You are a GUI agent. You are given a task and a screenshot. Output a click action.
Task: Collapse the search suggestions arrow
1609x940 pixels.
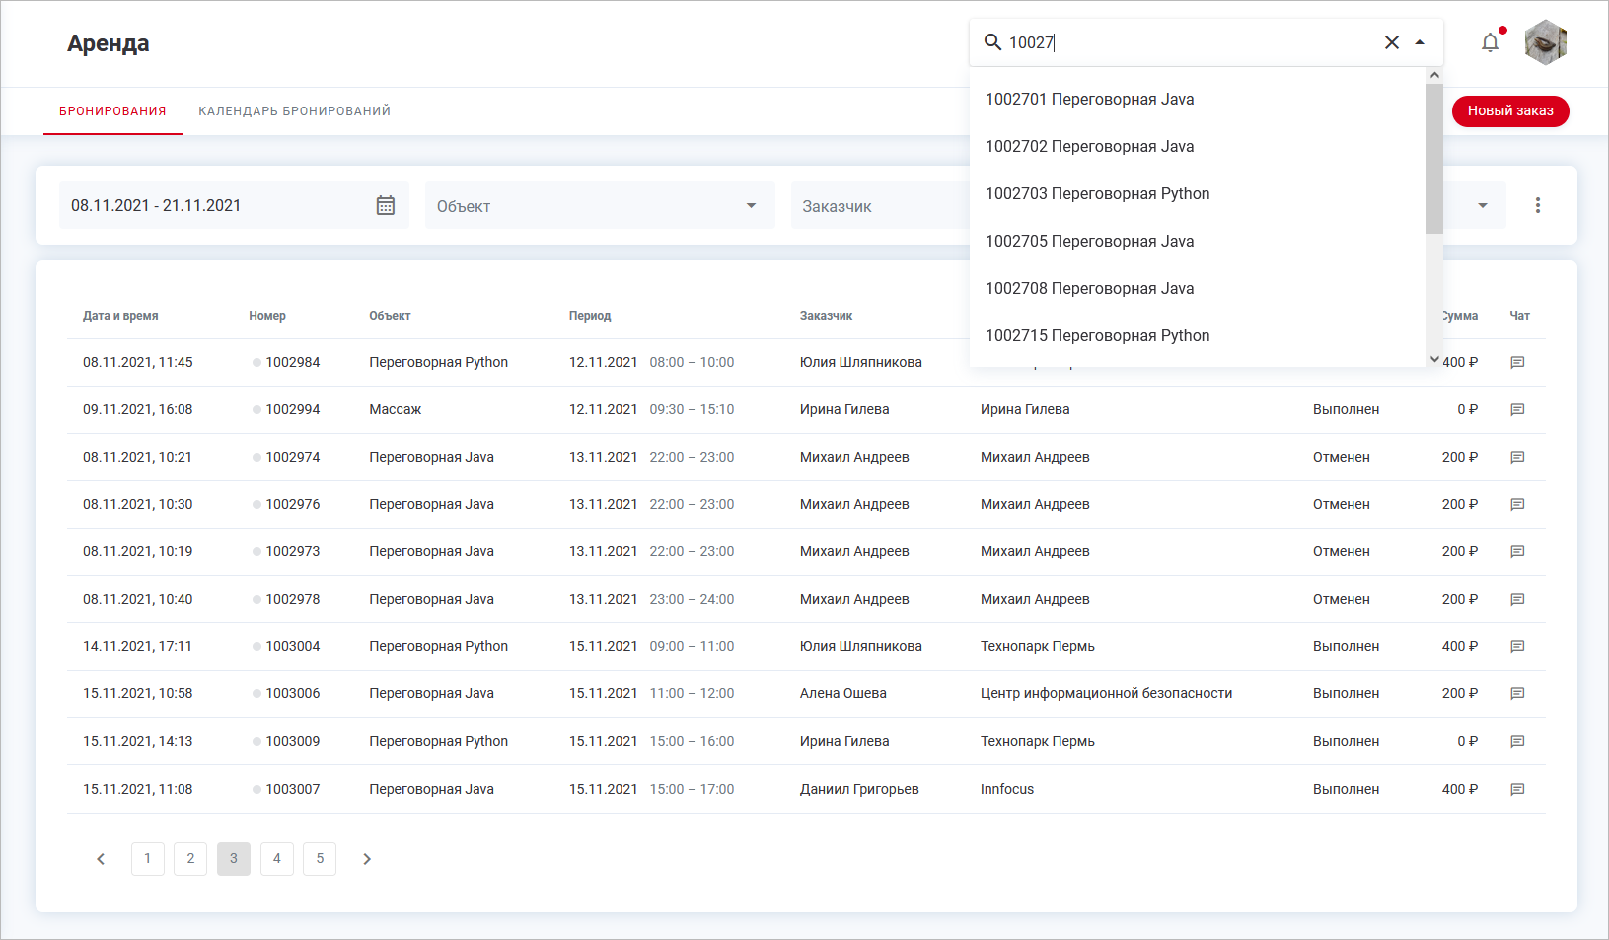coord(1420,42)
